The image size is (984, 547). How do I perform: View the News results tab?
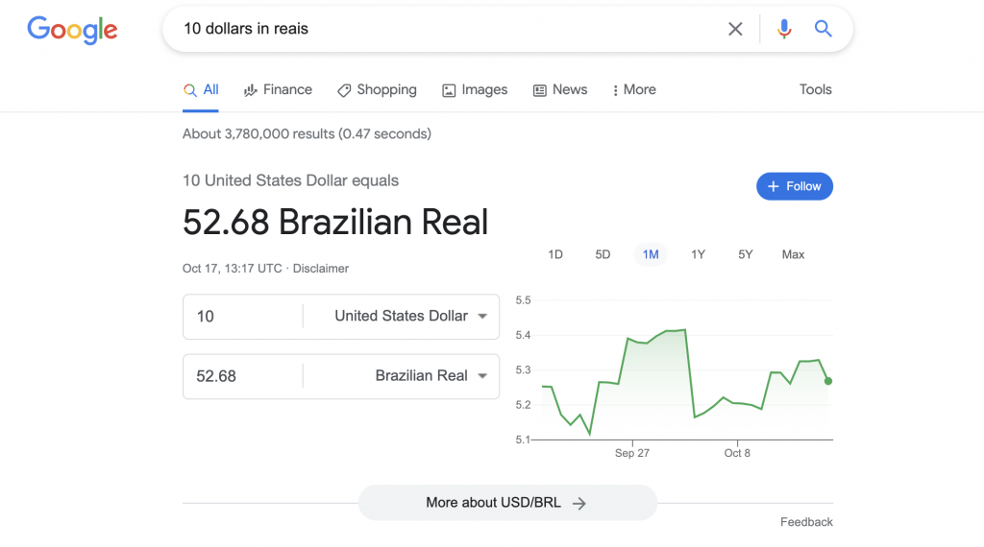tap(560, 89)
